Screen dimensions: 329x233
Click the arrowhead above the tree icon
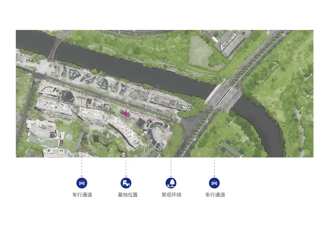pyautogui.click(x=171, y=176)
